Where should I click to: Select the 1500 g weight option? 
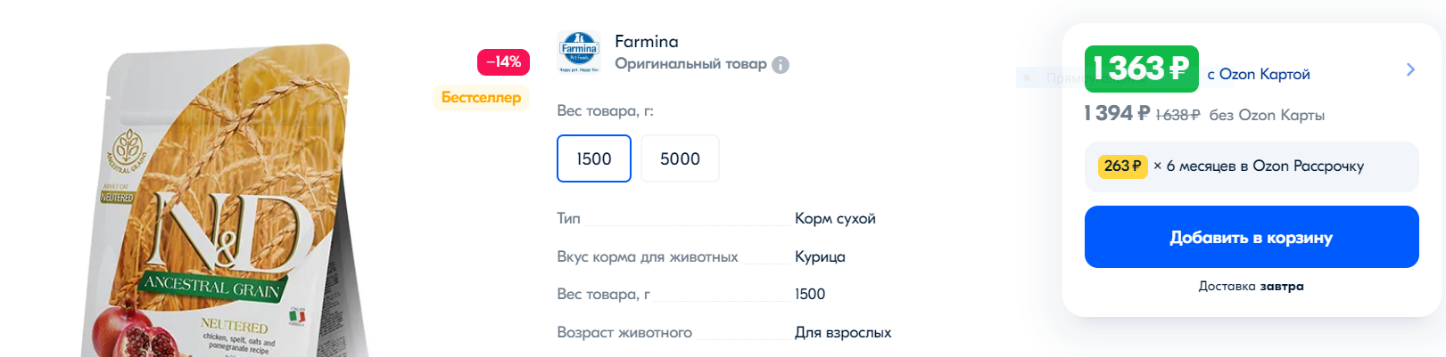coord(594,158)
